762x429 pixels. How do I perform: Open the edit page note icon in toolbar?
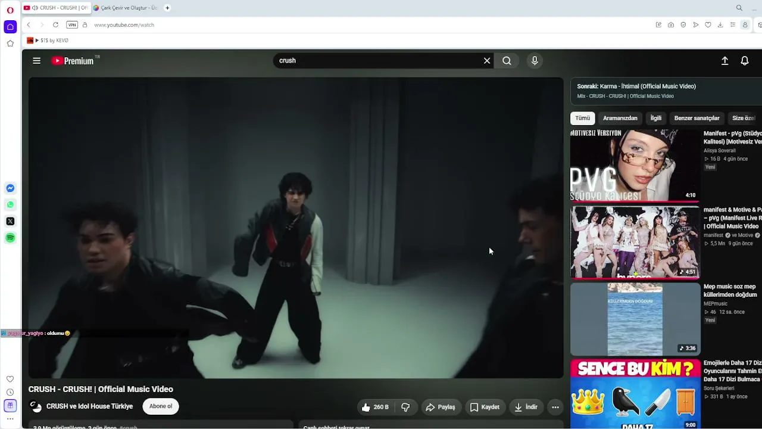658,25
